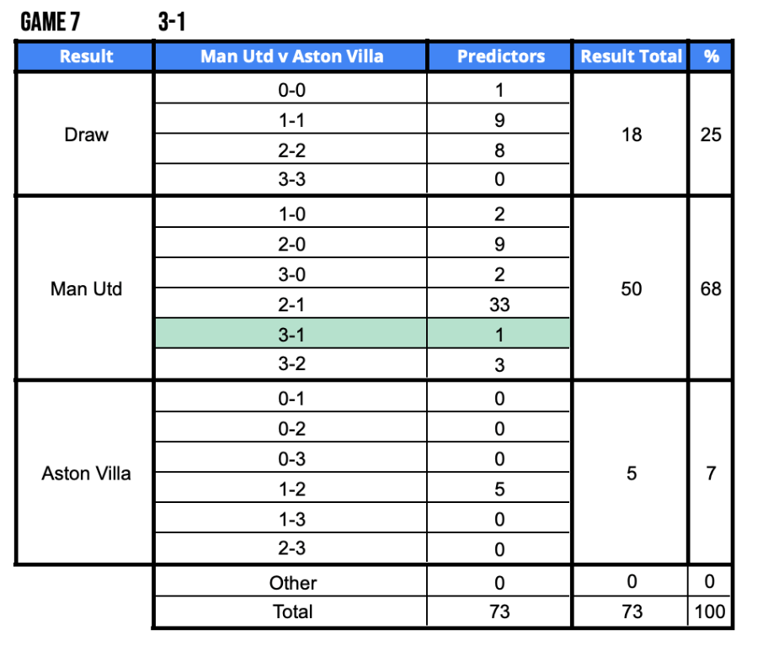Click the Total row label cell
This screenshot has width=763, height=651.
292,611
